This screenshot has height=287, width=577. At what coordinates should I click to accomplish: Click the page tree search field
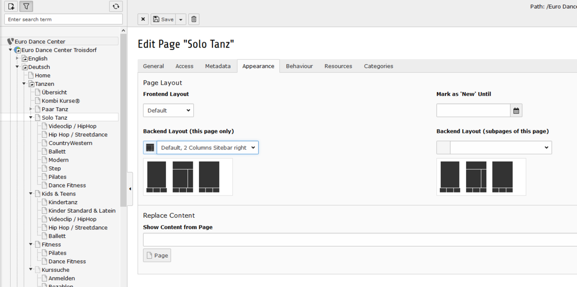(63, 19)
